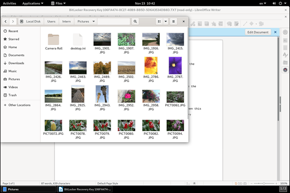The image size is (290, 193).
Task: Click workspace switcher 1/2
Action: 283,189
